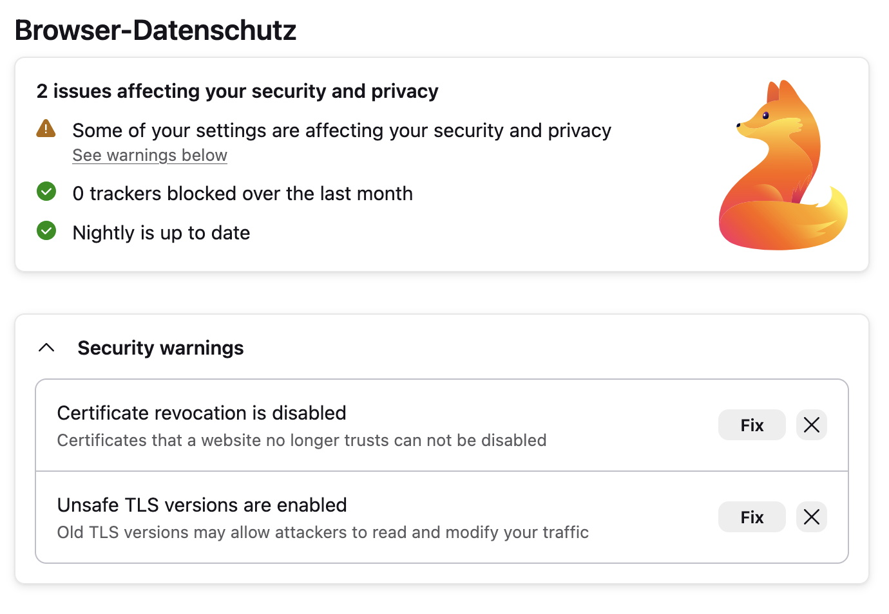Click the Certificates no longer trusted description
The image size is (889, 614).
pyautogui.click(x=301, y=440)
